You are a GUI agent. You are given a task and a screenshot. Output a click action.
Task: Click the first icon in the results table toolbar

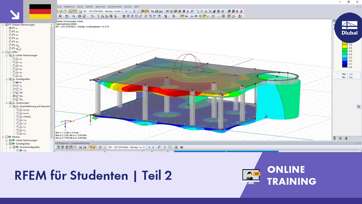point(58,147)
